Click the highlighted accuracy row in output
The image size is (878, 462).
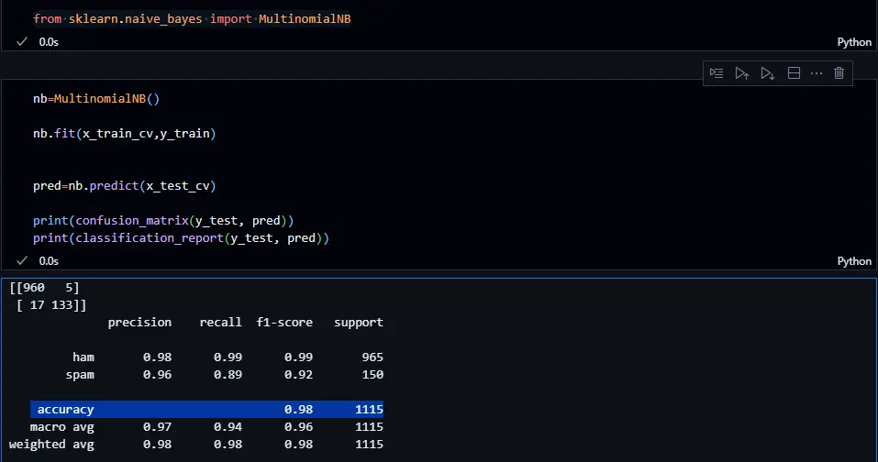[206, 410]
